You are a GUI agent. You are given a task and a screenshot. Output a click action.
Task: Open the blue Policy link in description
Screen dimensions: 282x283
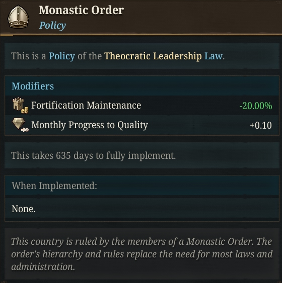[x=62, y=56]
